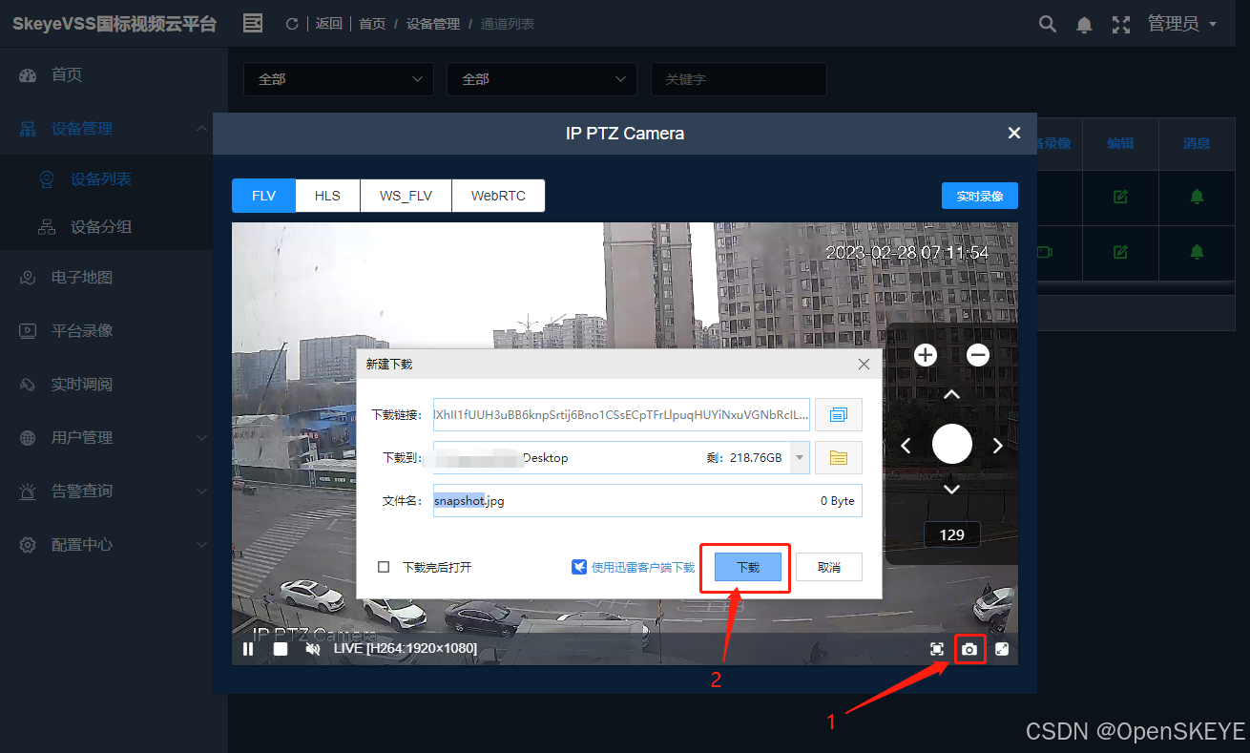Screen dimensions: 1250x753
Task: Click the message bell in first table row
Action: click(x=1197, y=197)
